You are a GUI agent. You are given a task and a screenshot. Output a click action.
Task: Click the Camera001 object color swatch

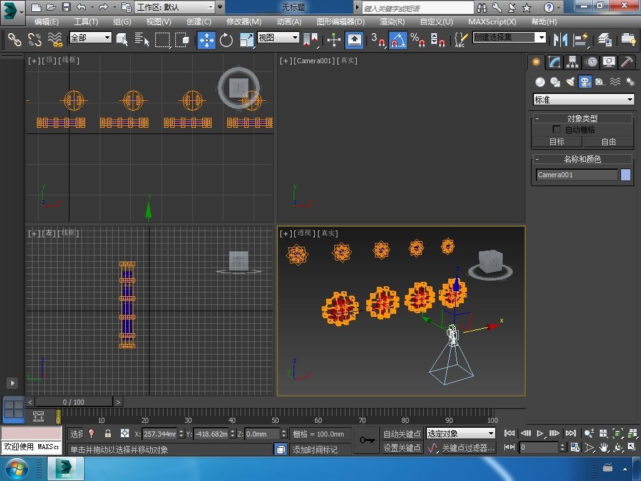coord(625,175)
